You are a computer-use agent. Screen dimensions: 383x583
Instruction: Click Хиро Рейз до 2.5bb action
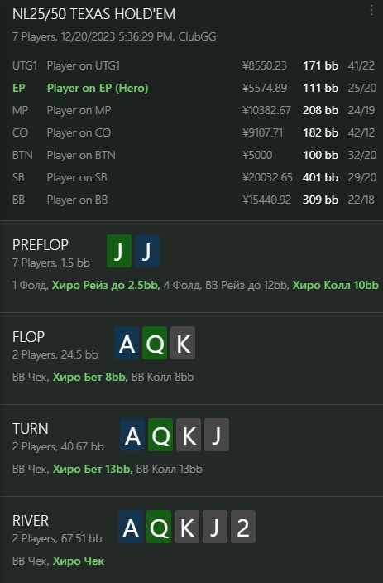pyautogui.click(x=106, y=285)
